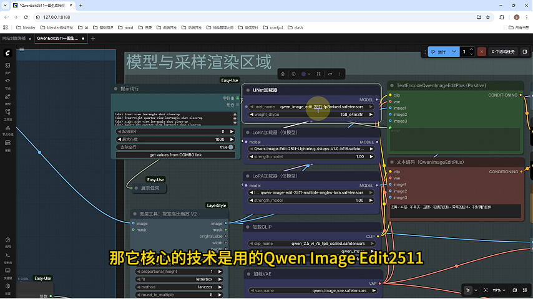Viewport: 533px width, 299px height.
Task: Open the Nodes library sidebar icon
Action: click(x=7, y=83)
